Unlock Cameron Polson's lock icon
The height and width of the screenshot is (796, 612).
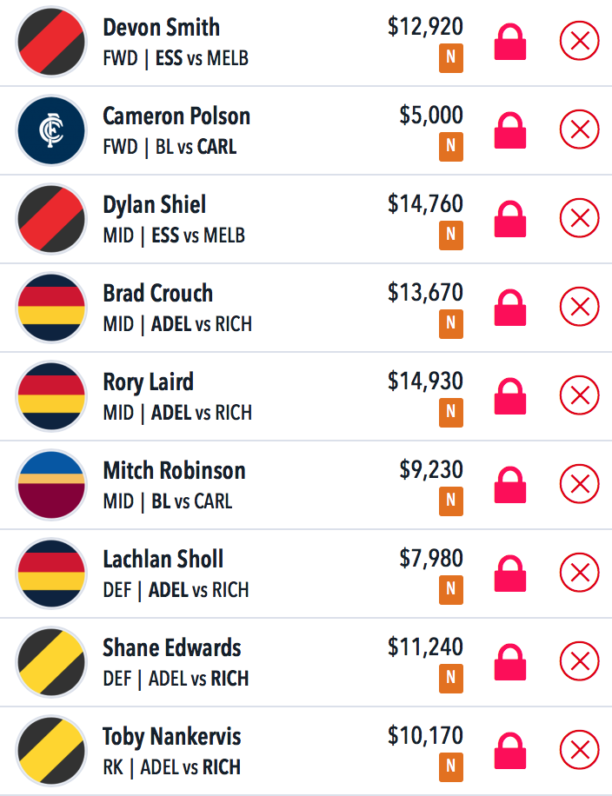[510, 131]
